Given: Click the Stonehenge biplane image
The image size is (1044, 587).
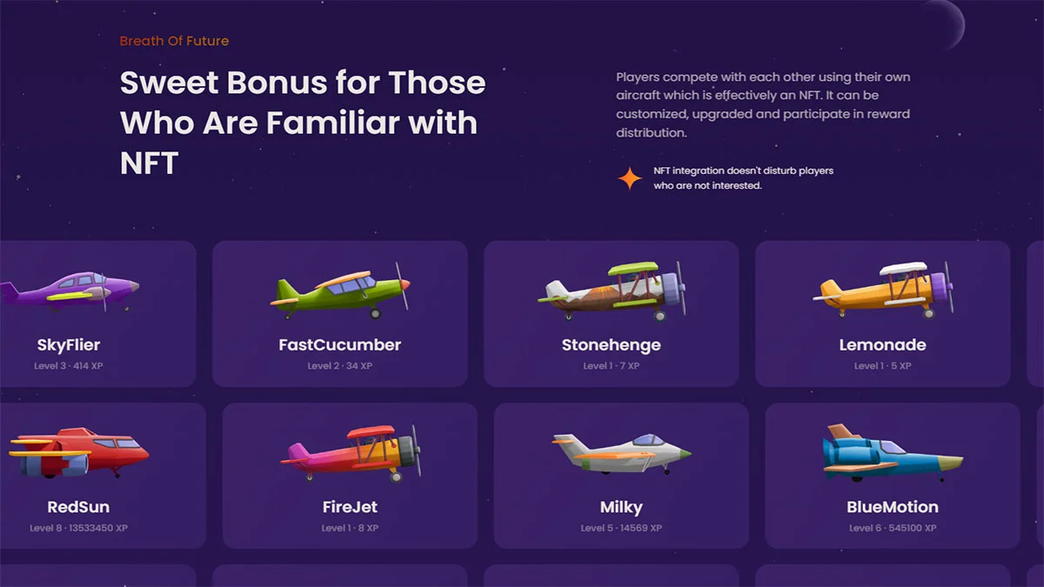Looking at the screenshot, I should [x=612, y=290].
